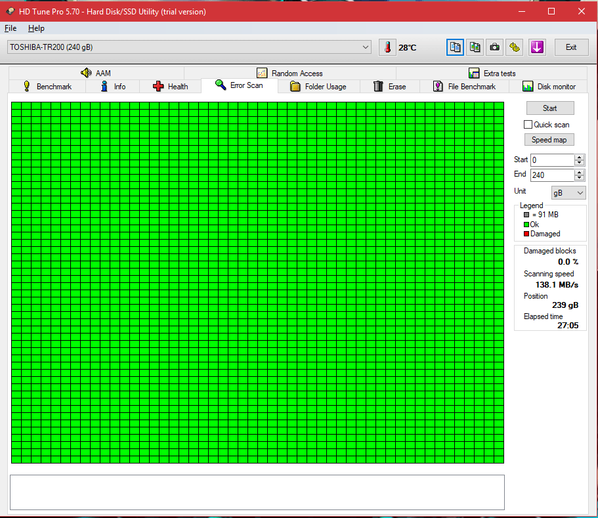Image resolution: width=598 pixels, height=518 pixels.
Task: Open the Info tab
Action: click(x=113, y=87)
